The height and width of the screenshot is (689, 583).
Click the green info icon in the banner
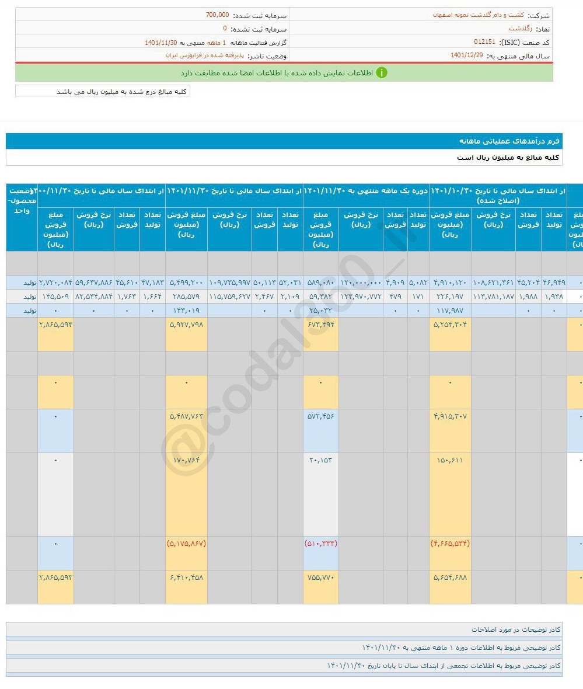[381, 73]
